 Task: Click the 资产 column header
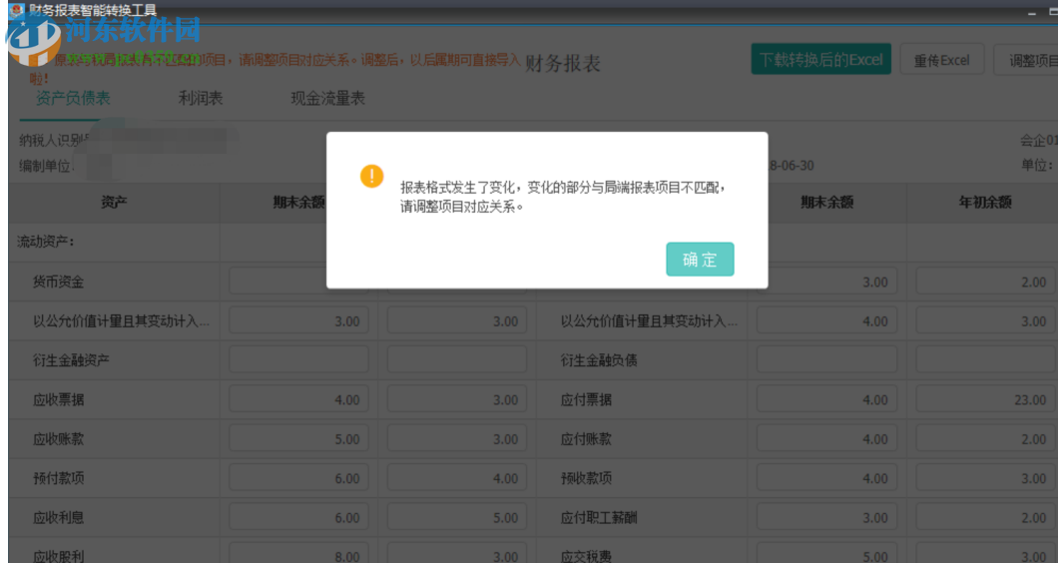pyautogui.click(x=114, y=202)
